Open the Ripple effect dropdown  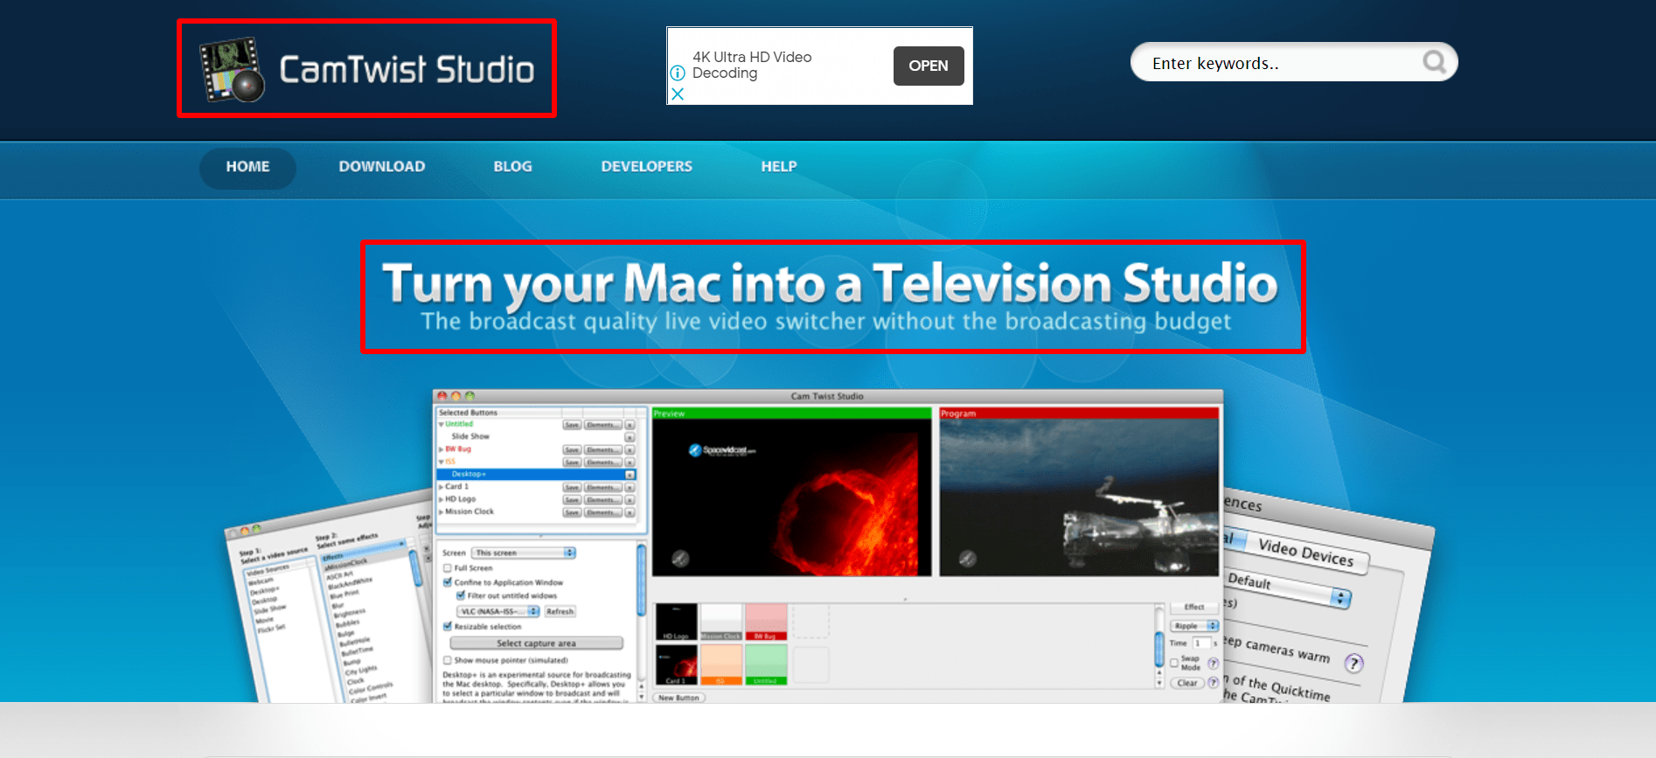[x=1194, y=626]
